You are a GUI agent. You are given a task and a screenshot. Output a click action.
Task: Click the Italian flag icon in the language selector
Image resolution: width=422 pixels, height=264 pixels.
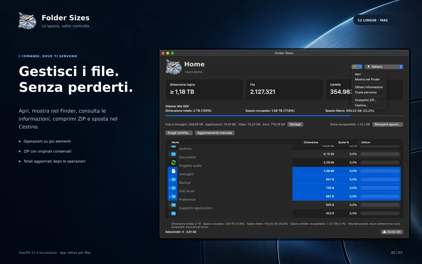(x=369, y=67)
